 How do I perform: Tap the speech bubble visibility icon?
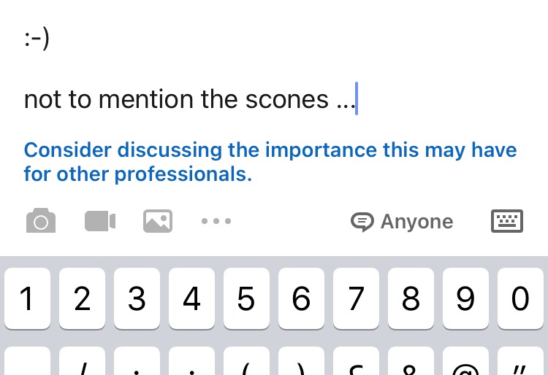(x=362, y=222)
